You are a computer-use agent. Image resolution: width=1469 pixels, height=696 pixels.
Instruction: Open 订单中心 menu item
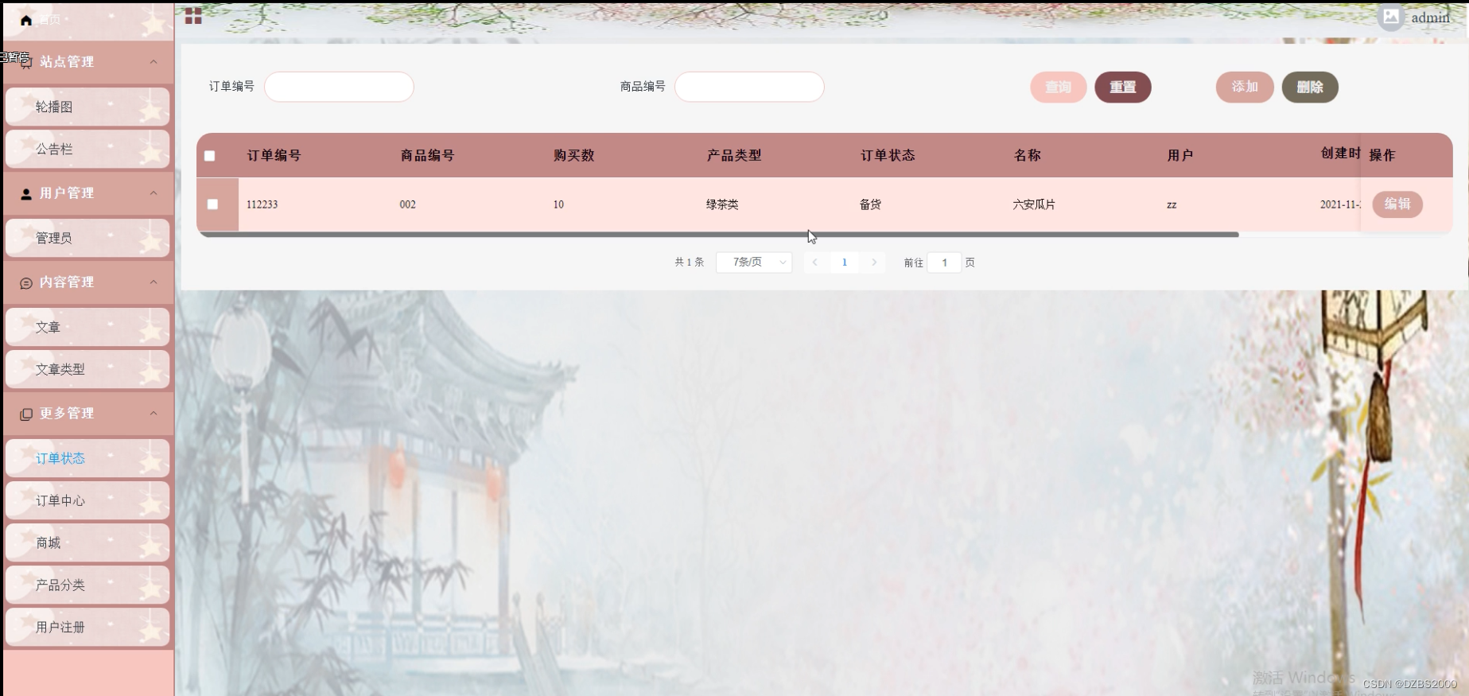tap(87, 500)
